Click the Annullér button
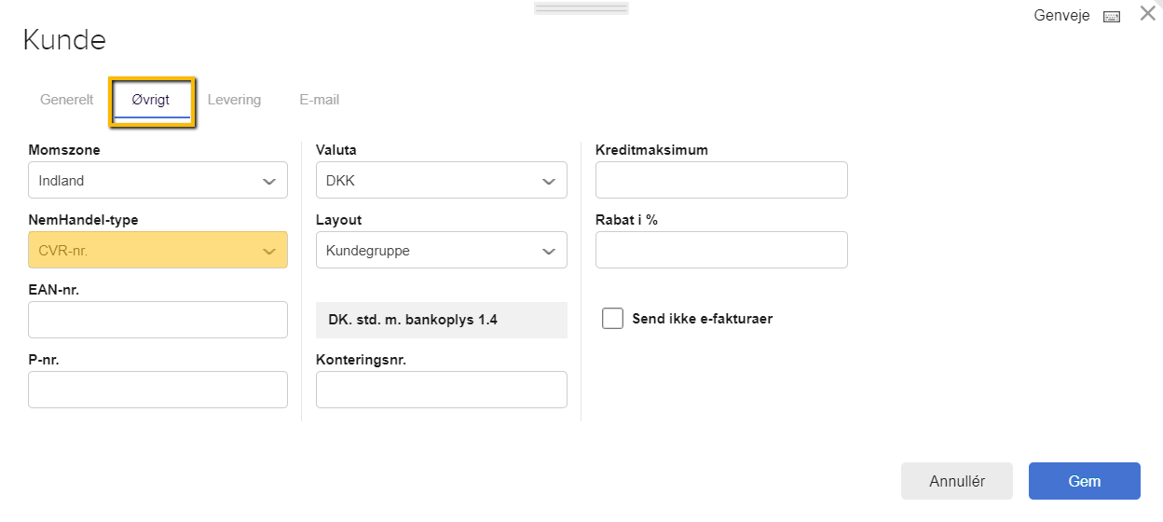 tap(957, 481)
